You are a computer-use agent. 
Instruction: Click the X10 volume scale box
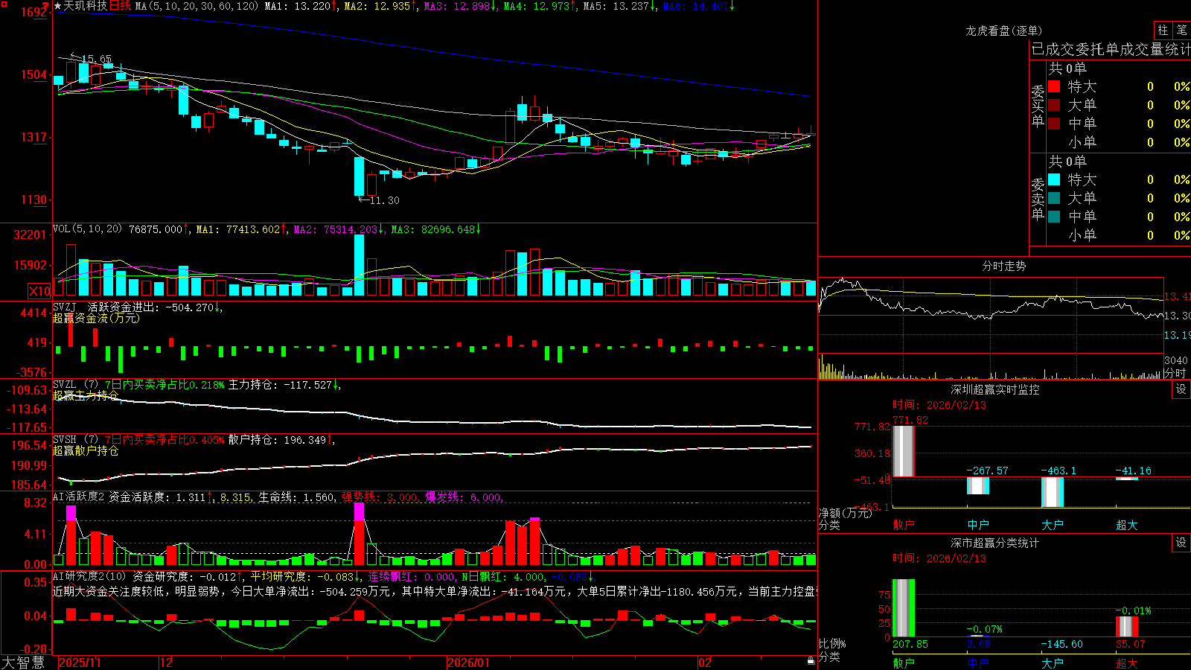tap(39, 291)
